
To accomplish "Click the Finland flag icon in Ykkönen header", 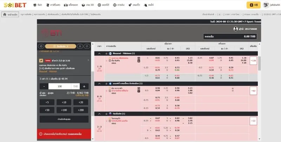I will [x=110, y=54].
